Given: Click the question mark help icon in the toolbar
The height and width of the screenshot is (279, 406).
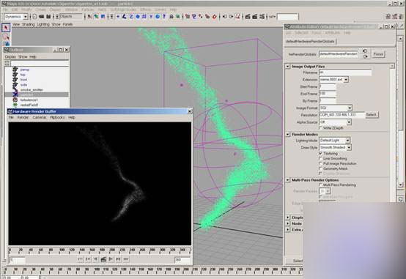Looking at the screenshot, I should [163, 17].
